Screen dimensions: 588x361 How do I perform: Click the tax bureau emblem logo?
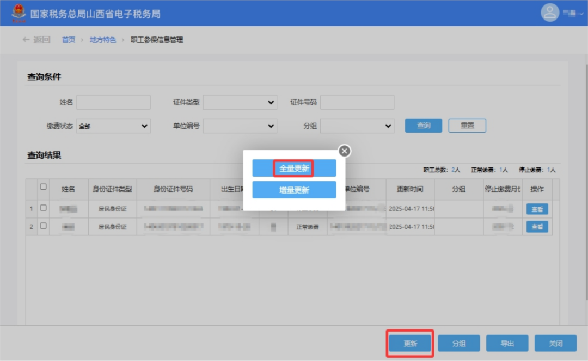click(x=19, y=13)
